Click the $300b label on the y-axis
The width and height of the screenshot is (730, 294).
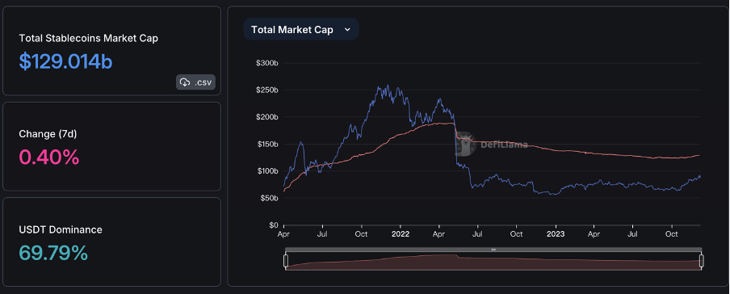pos(267,63)
